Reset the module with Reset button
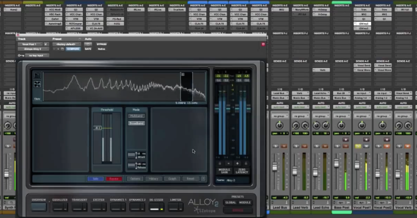 190,179
